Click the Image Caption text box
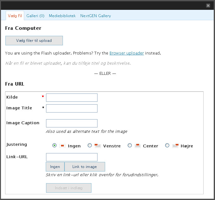 (72, 123)
